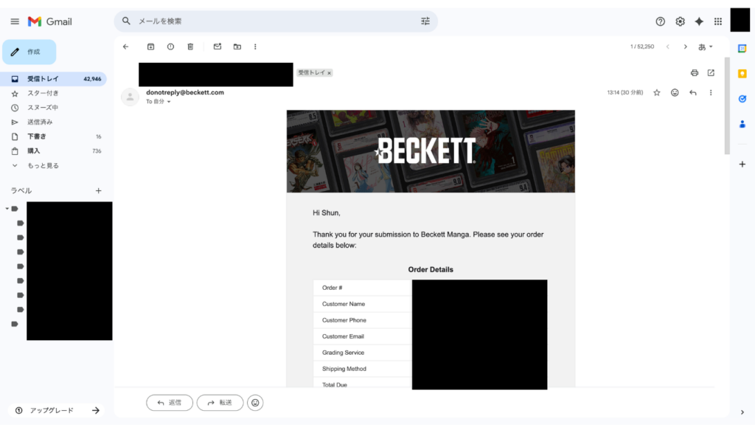Open the Move to folder icon
Image resolution: width=755 pixels, height=433 pixels.
coord(237,46)
